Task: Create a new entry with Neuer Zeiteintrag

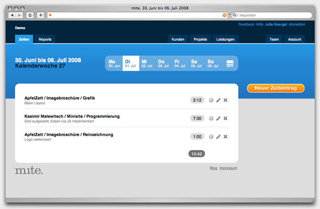Action: 276,88
